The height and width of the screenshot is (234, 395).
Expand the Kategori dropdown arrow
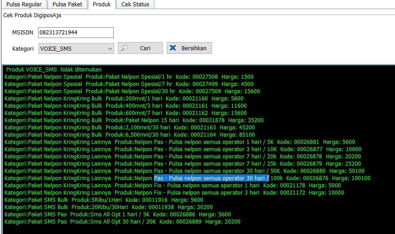[110, 48]
